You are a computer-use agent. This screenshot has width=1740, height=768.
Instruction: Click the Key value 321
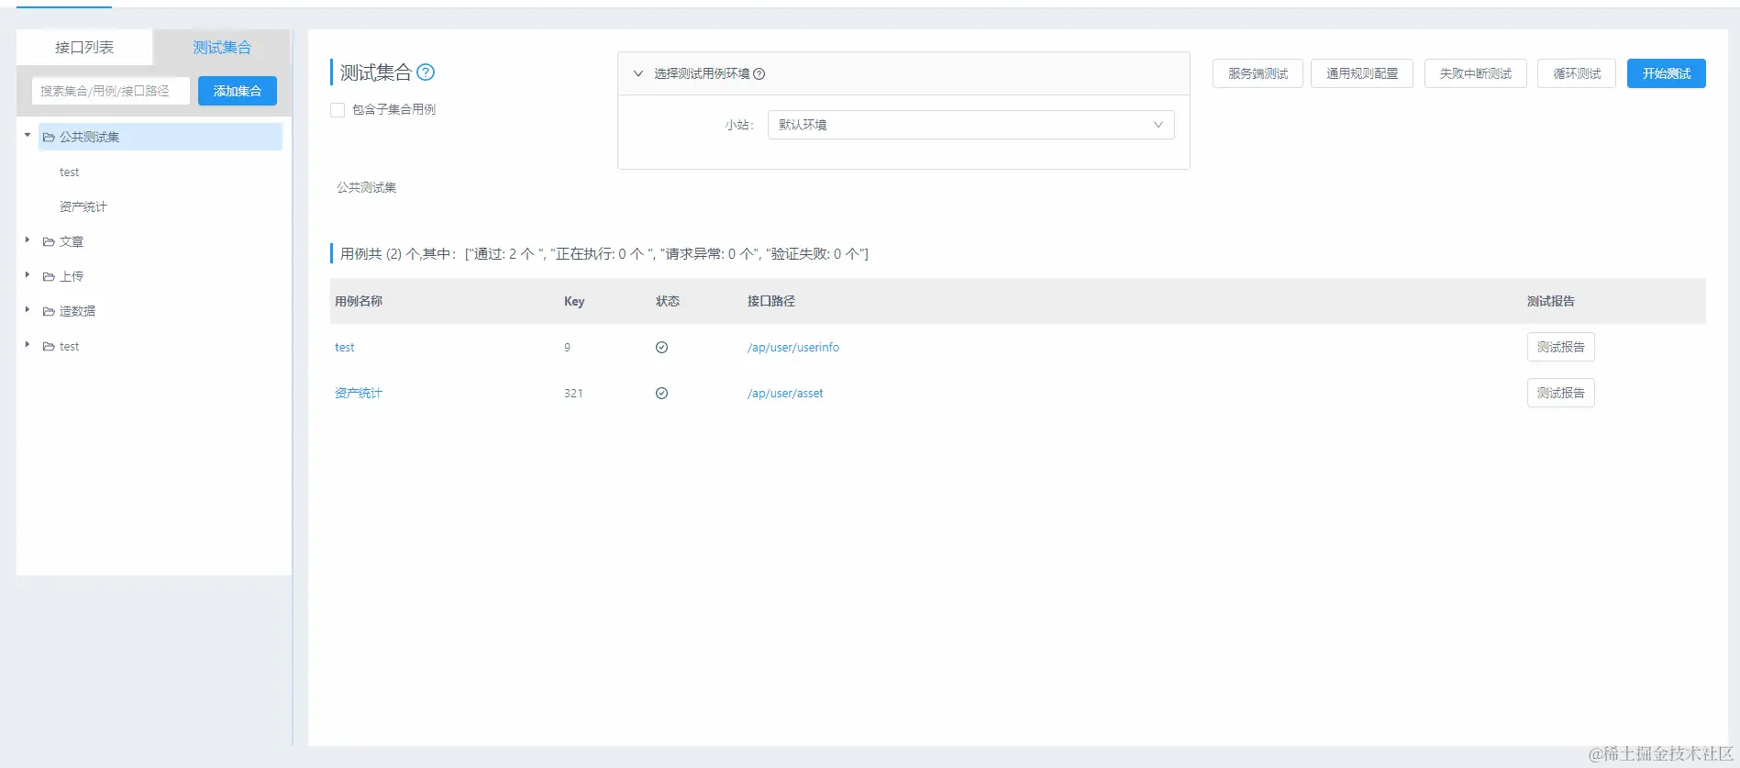[573, 394]
